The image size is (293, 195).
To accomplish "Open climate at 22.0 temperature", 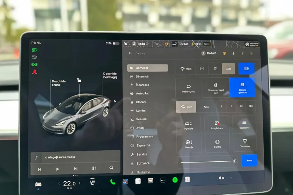I will (69, 184).
